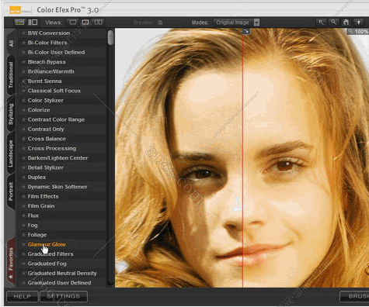Image resolution: width=369 pixels, height=307 pixels.
Task: Open the Stylizing category tab
Action: click(x=11, y=114)
